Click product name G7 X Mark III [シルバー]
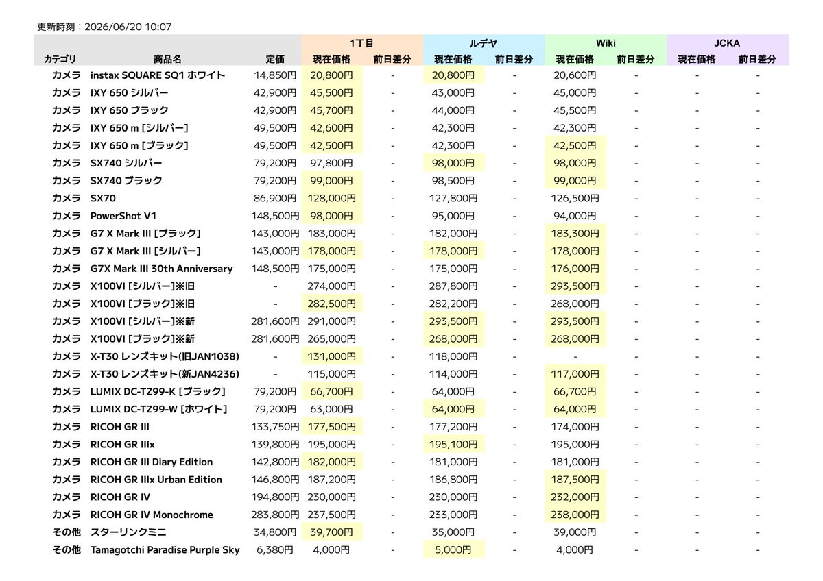This screenshot has width=823, height=581. coord(145,251)
